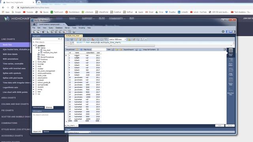Open Field Types side panel icon
253x142 pixels.
(x=231, y=72)
